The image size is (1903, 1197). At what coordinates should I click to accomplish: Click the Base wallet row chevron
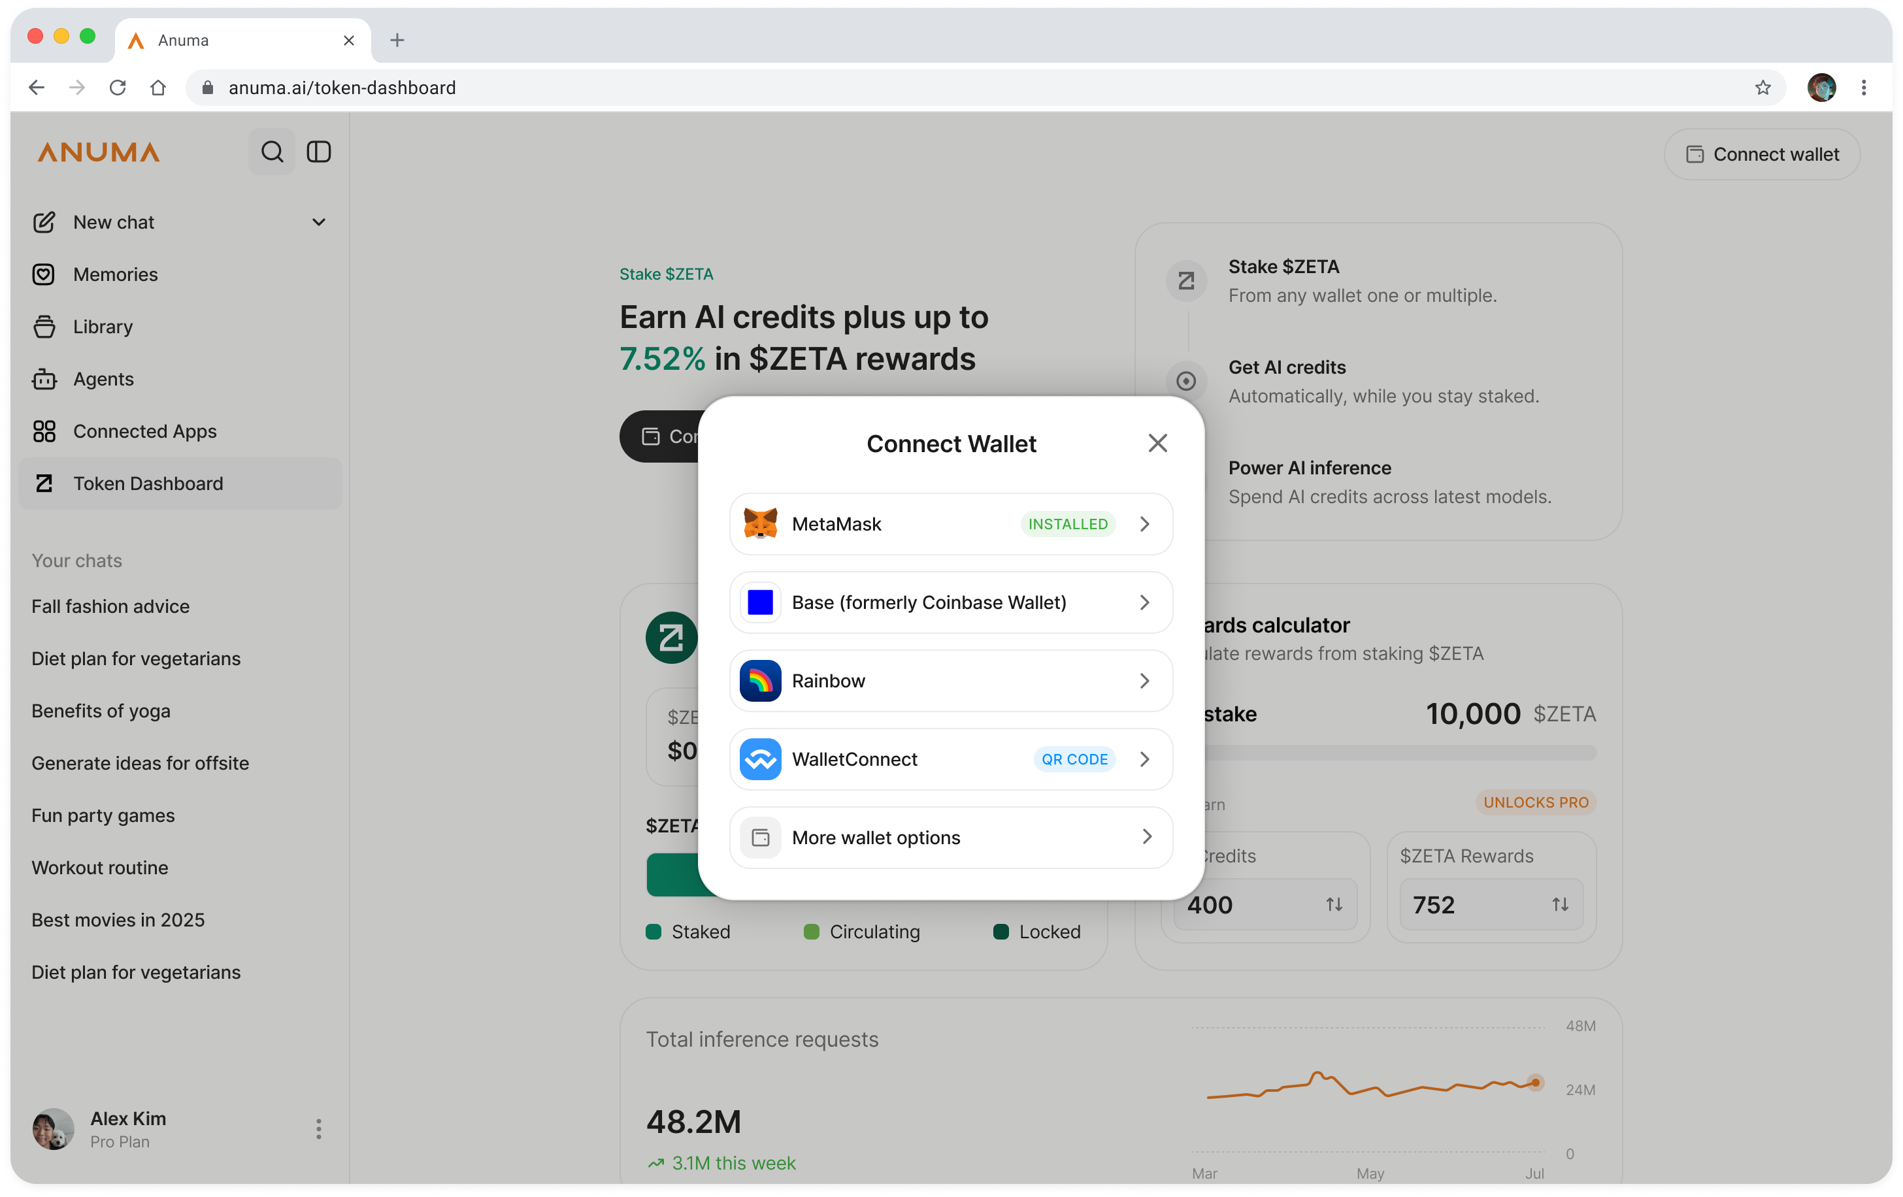(1144, 602)
